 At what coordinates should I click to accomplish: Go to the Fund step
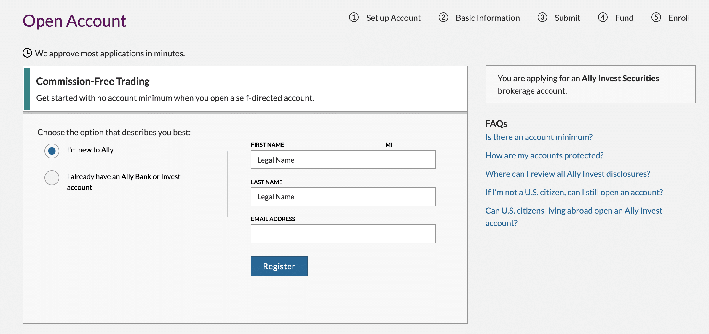coord(624,18)
